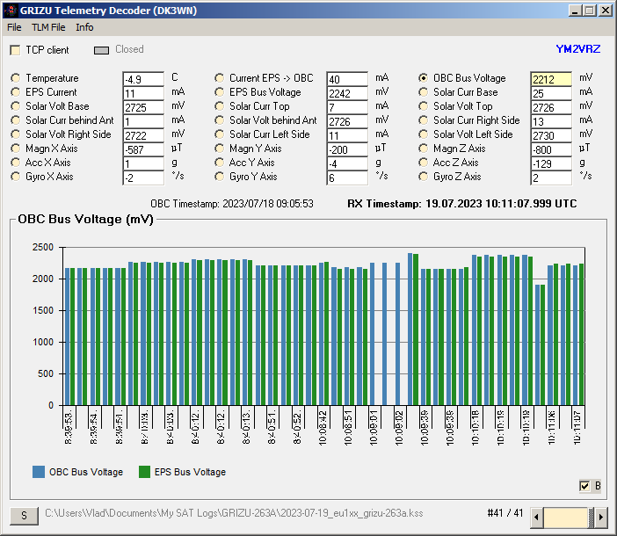Select the Gyro Y Axis radio button

pyautogui.click(x=219, y=177)
